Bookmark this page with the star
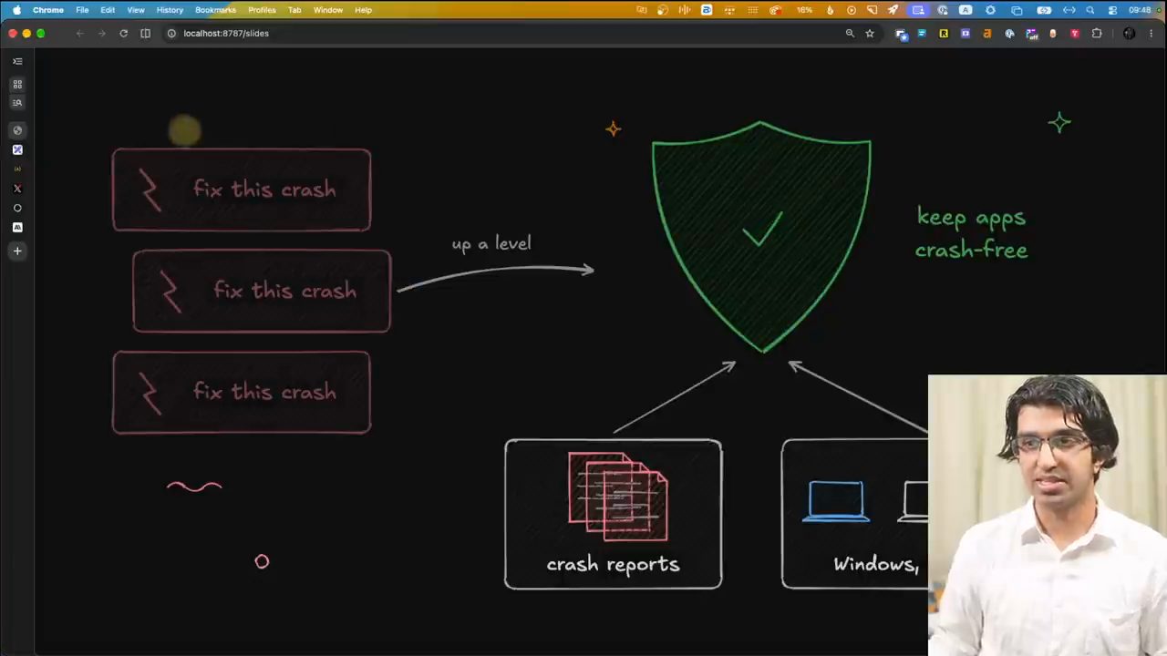 coord(870,33)
